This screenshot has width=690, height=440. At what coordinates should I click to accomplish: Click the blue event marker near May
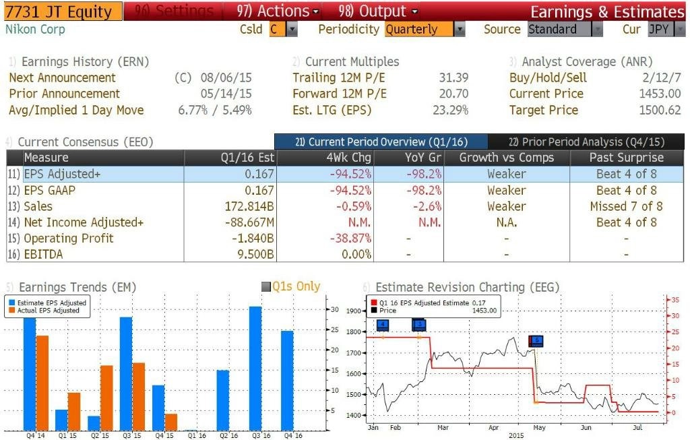pos(536,341)
